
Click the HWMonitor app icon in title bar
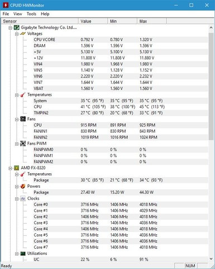click(x=6, y=5)
